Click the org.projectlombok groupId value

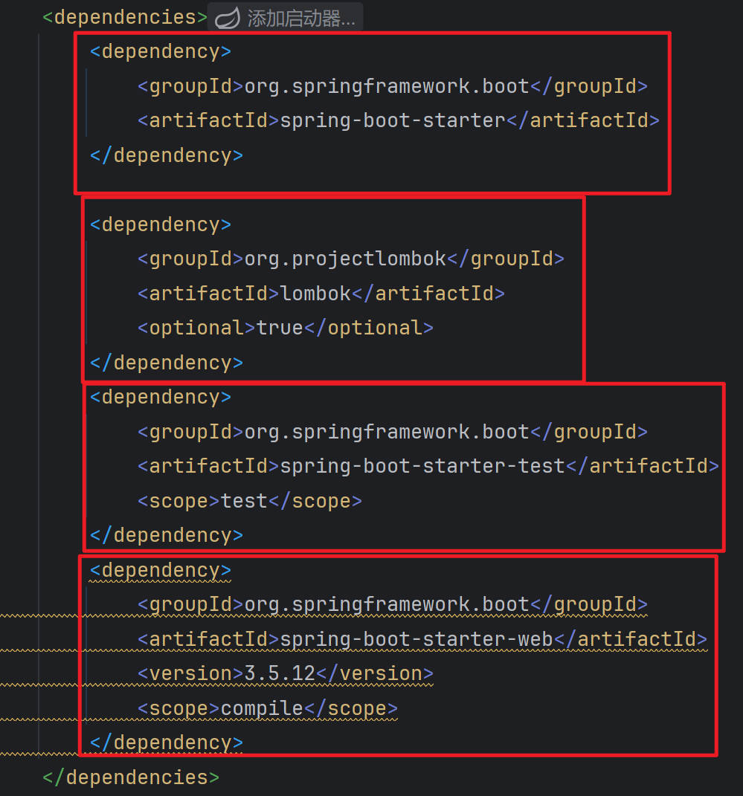coord(345,259)
